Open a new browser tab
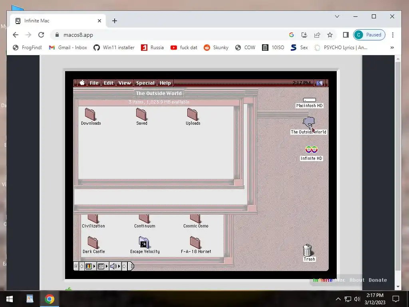The height and width of the screenshot is (307, 409). 115,21
